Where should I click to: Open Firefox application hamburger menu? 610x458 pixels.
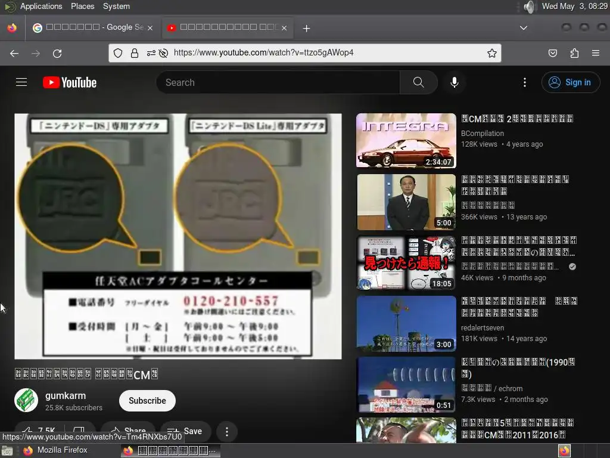(596, 53)
